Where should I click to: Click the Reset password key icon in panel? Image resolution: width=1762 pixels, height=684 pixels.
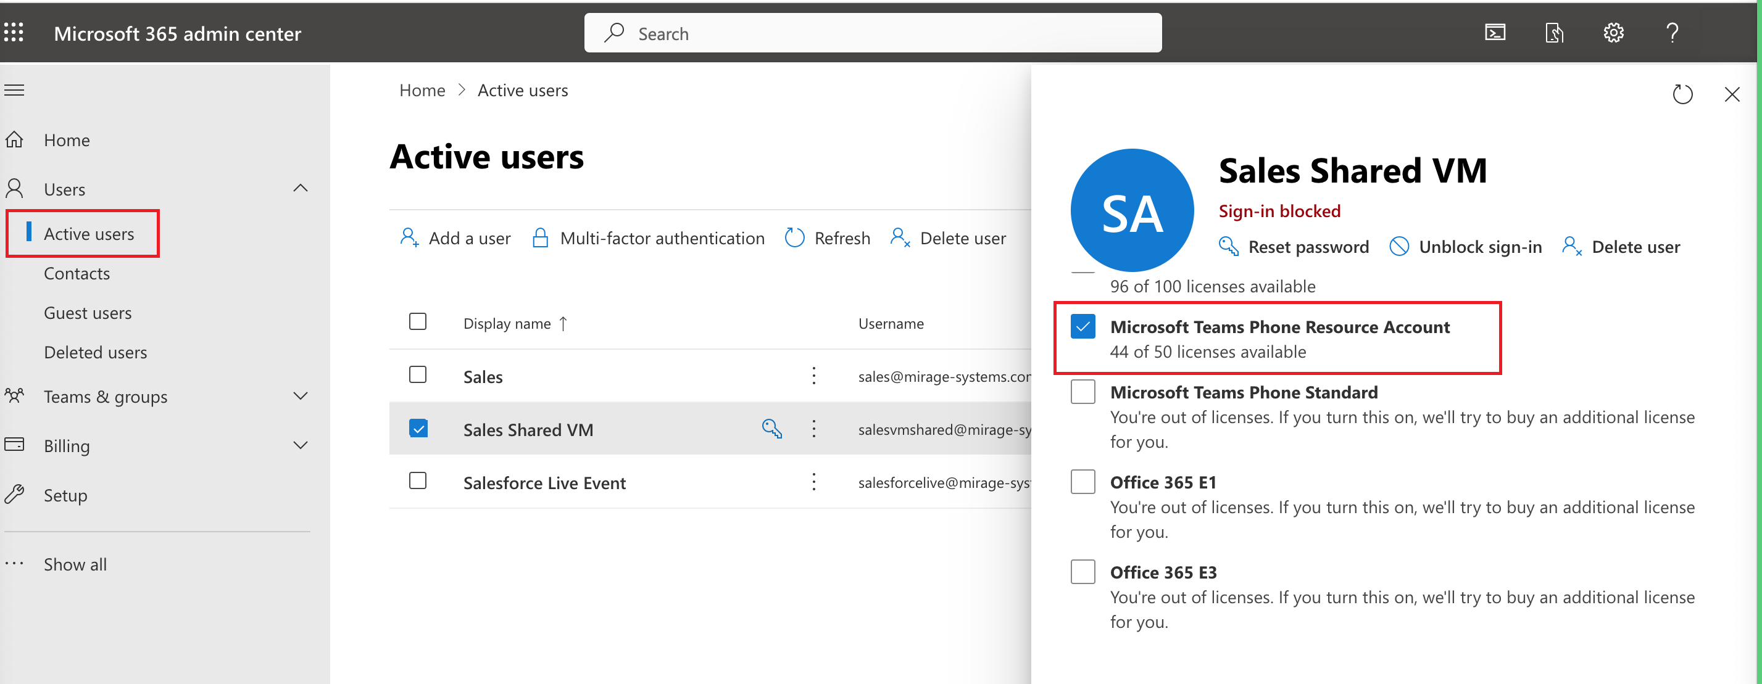point(1229,247)
